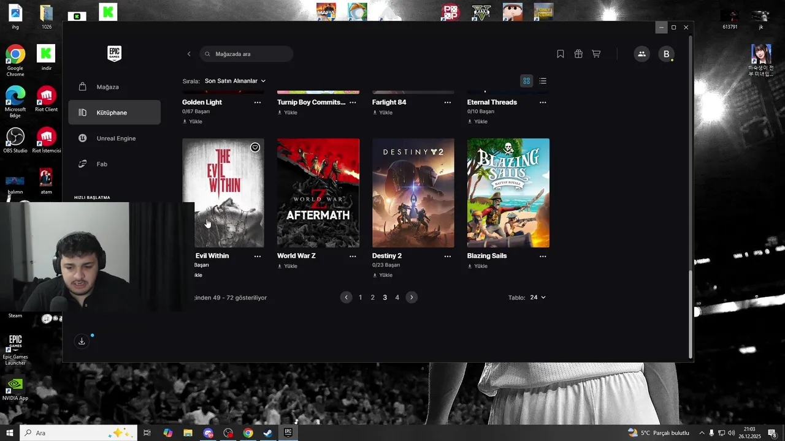Image resolution: width=785 pixels, height=441 pixels.
Task: Click Yükle under World War Z
Action: (x=287, y=266)
